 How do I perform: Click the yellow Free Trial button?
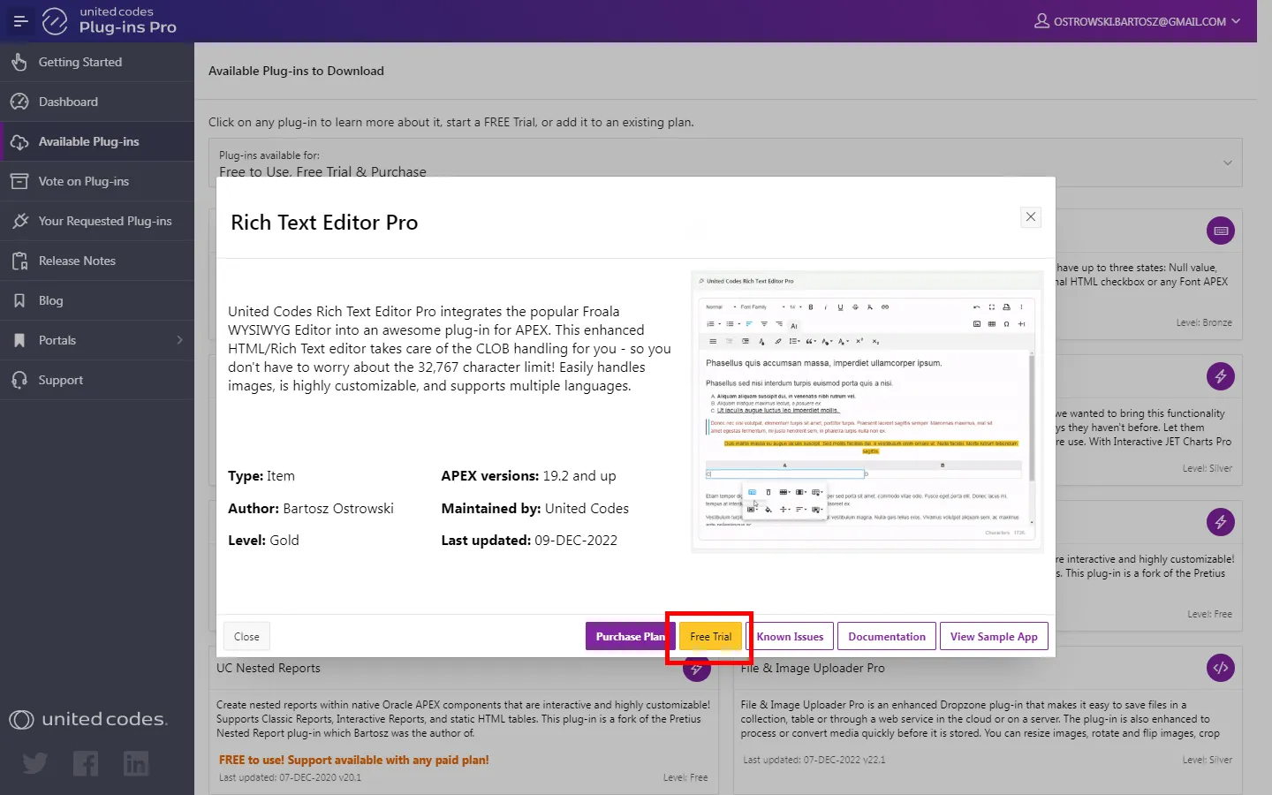click(710, 637)
